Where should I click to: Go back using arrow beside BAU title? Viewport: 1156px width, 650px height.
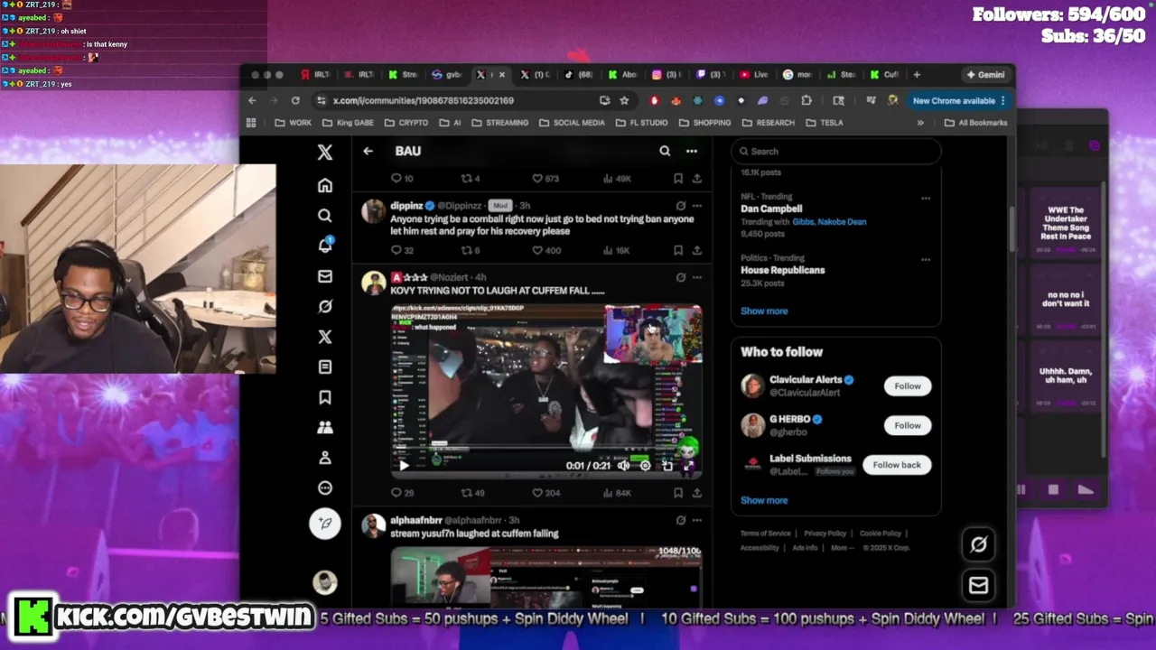[x=368, y=151]
